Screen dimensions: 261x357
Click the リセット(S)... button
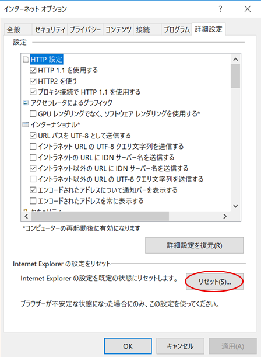(x=214, y=282)
